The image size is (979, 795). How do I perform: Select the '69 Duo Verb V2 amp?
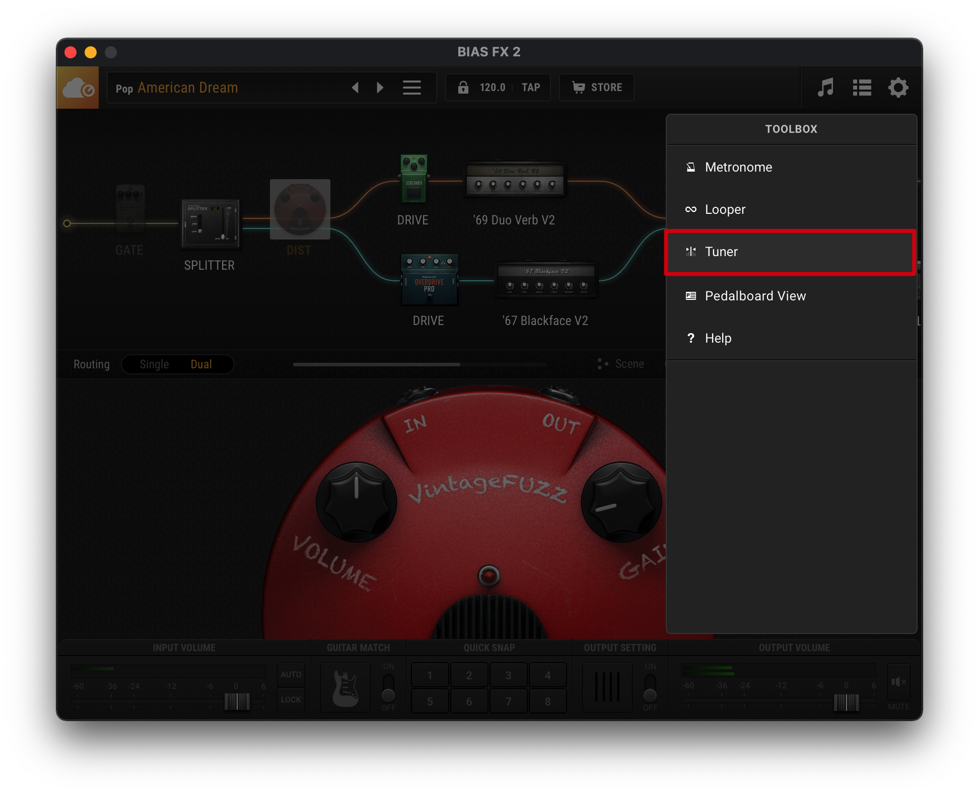tap(515, 179)
